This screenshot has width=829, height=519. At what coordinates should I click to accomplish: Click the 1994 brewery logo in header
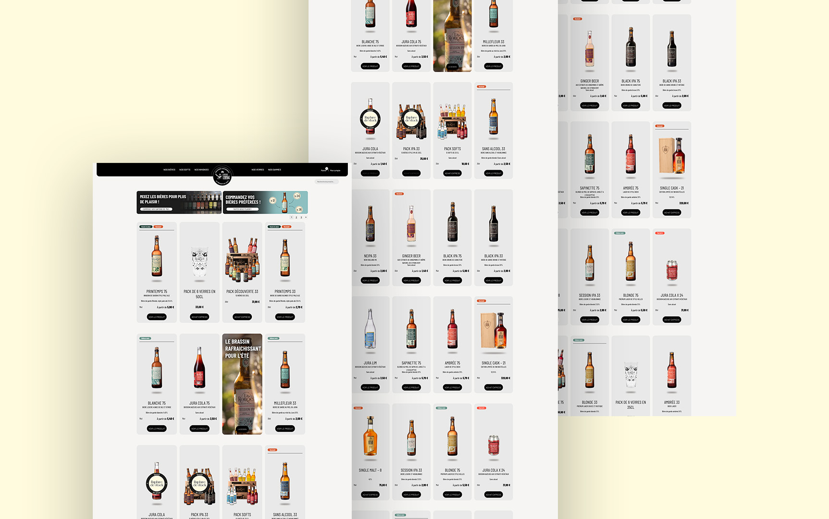(x=223, y=176)
